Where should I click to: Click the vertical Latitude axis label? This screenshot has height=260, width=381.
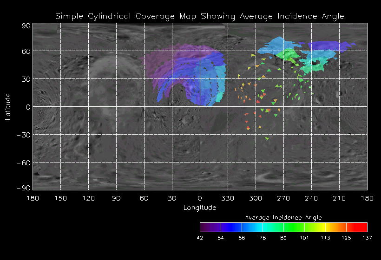[x=8, y=107]
